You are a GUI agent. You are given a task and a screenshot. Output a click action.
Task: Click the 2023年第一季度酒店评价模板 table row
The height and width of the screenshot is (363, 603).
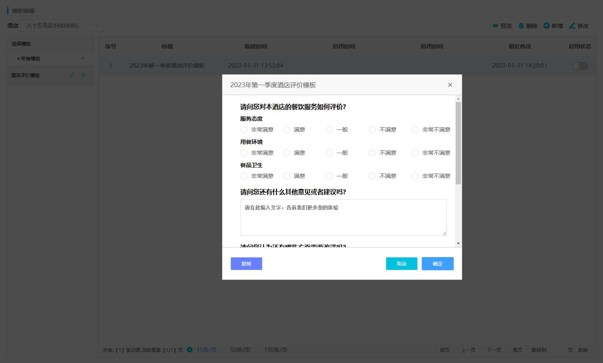click(x=167, y=66)
